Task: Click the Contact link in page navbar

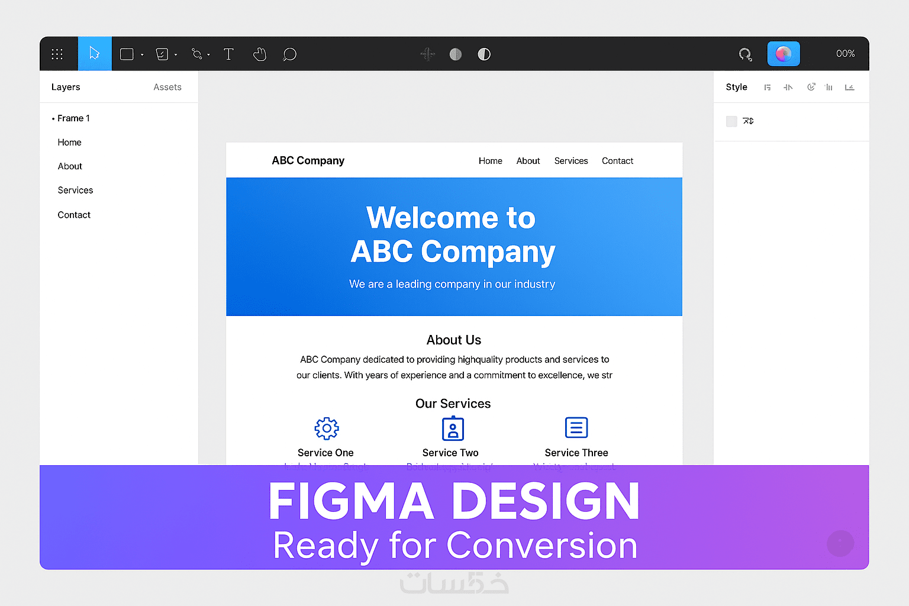Action: [618, 161]
